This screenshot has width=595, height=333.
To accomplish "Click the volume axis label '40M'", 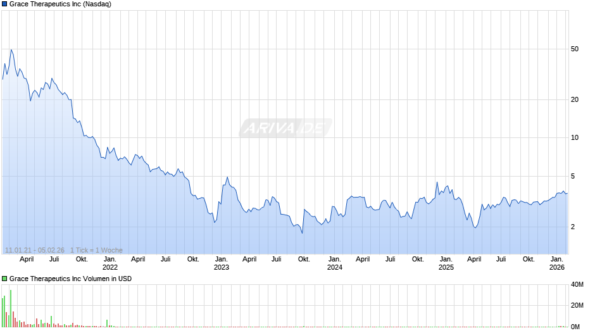I will 577,285.
